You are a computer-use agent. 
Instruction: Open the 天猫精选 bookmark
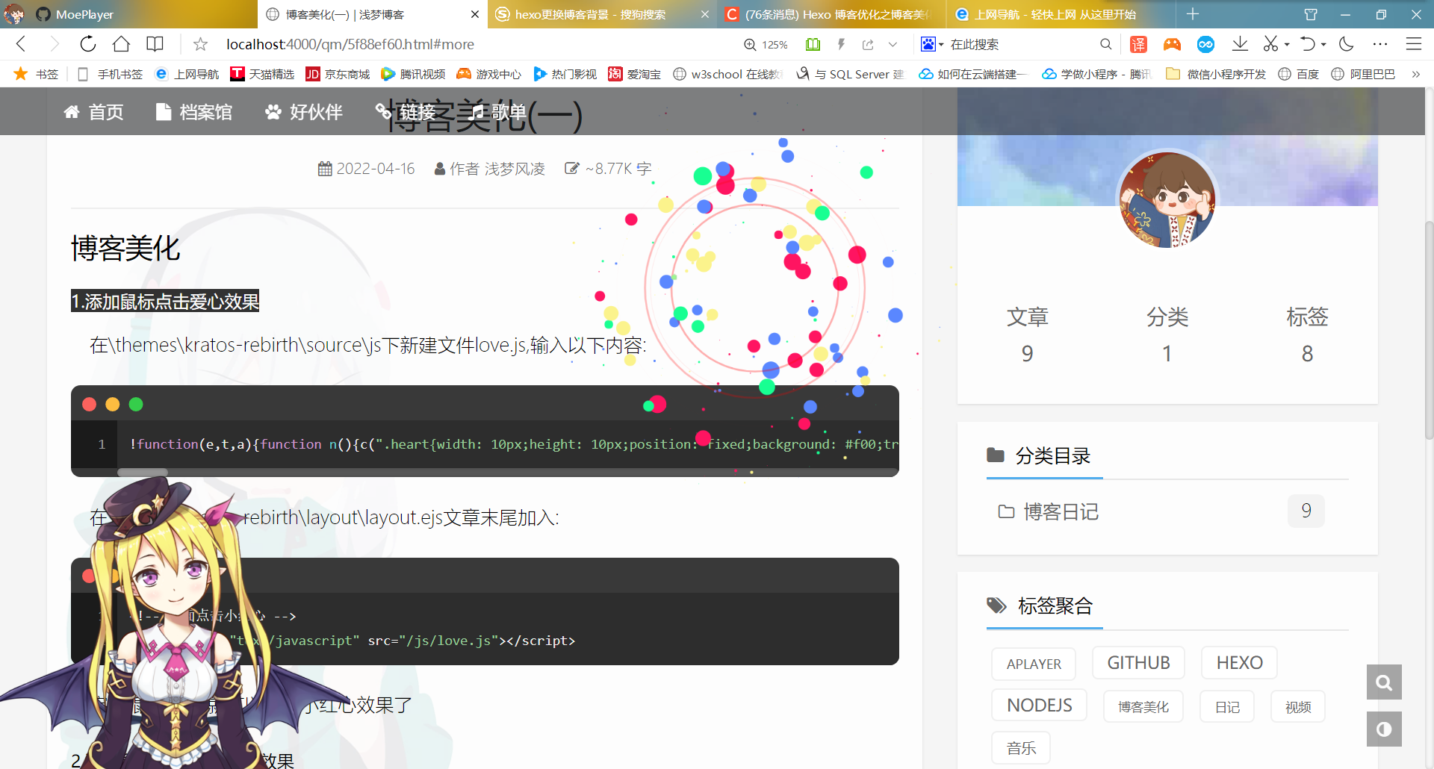[262, 74]
